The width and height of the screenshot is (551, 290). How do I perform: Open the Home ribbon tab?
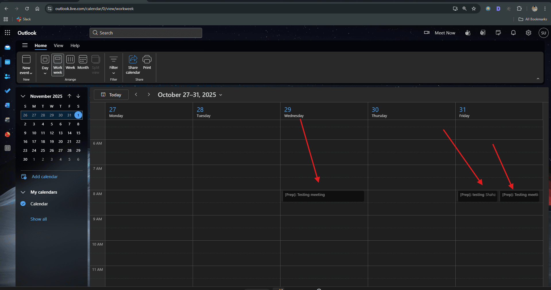coord(41,45)
